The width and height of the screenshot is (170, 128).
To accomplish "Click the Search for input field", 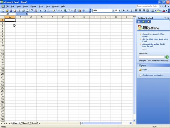I will click(x=152, y=57).
